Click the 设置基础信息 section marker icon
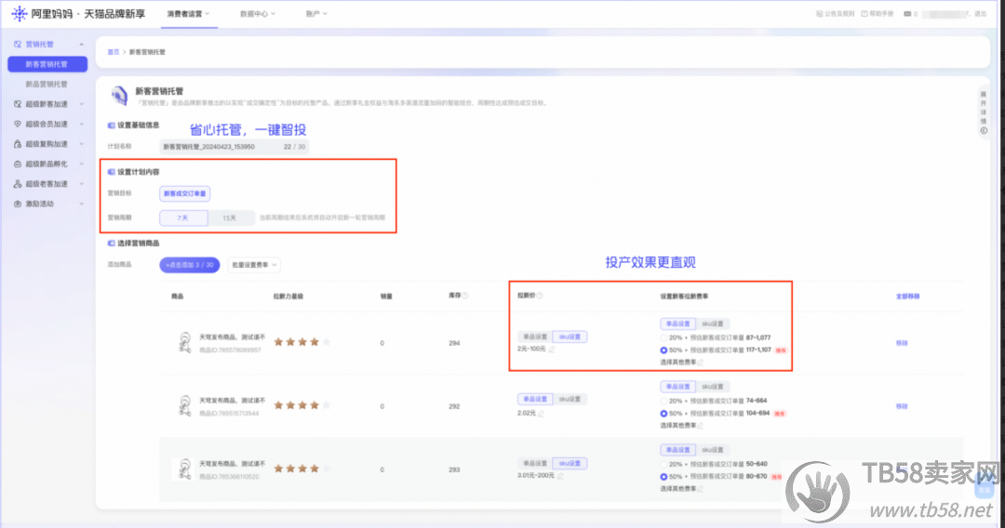 pyautogui.click(x=111, y=125)
